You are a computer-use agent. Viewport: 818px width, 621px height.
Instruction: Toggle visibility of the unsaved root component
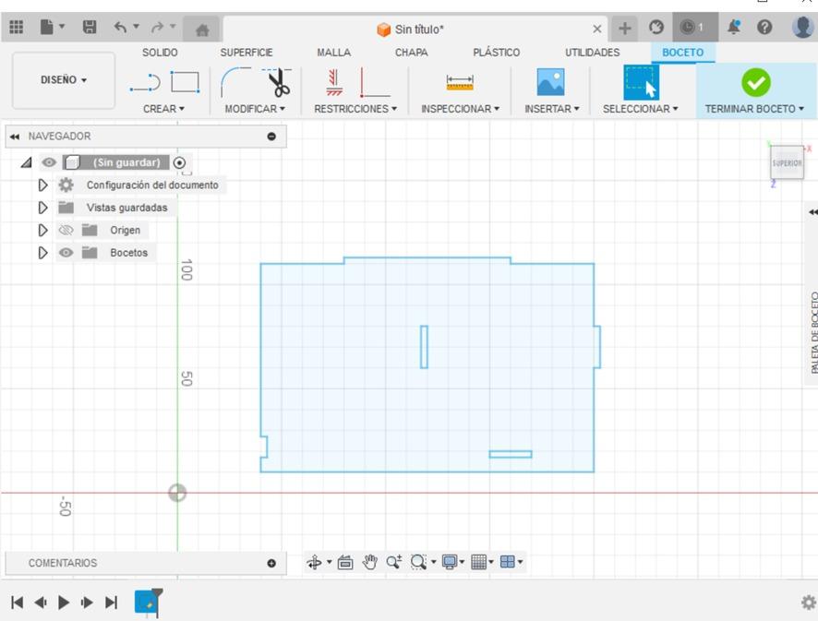(49, 162)
